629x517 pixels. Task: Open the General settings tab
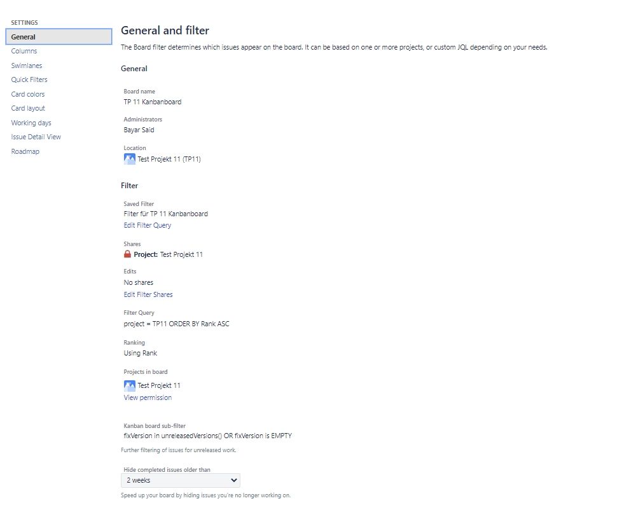[x=59, y=36]
